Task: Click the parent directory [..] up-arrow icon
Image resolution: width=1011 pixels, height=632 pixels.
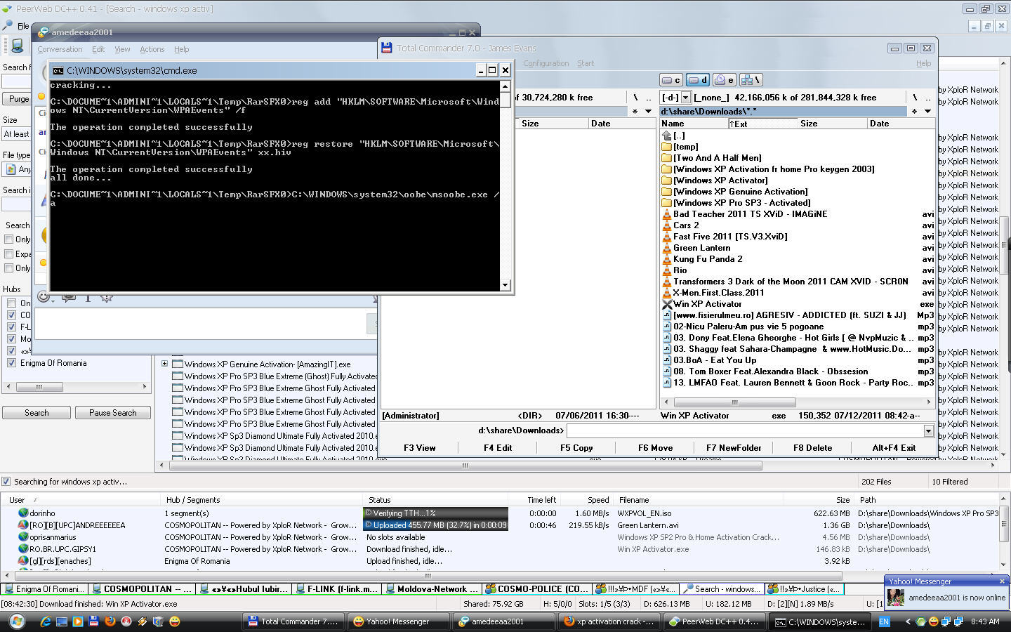Action: point(667,136)
